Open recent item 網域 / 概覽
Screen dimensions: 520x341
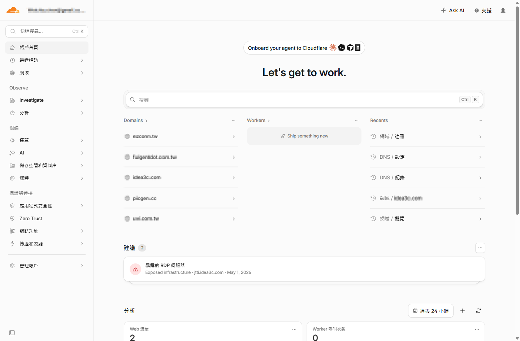427,219
